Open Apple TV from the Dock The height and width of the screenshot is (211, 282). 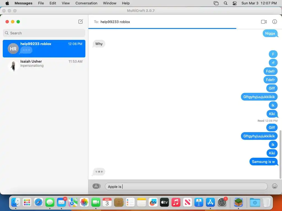[x=164, y=202]
